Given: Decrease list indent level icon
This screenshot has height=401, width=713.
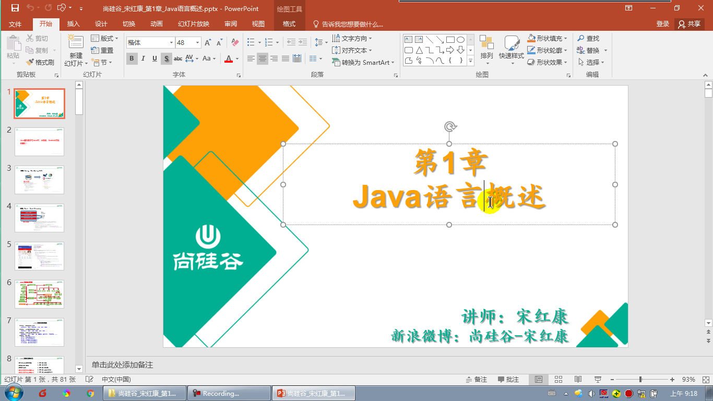Looking at the screenshot, I should coord(291,42).
